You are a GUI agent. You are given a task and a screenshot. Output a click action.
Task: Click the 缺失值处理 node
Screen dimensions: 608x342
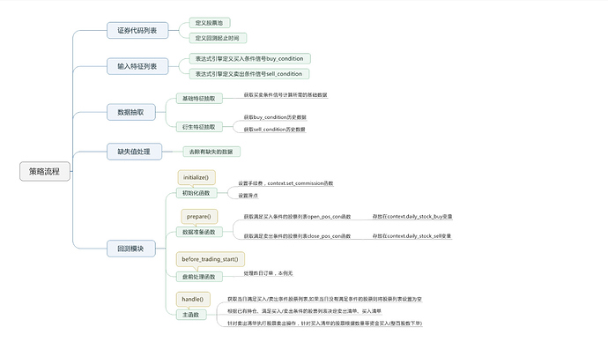[134, 152]
